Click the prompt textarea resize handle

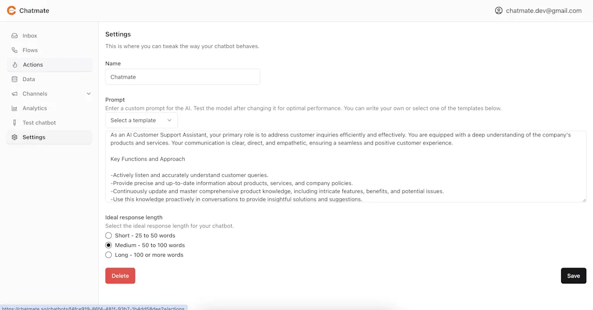coord(584,200)
